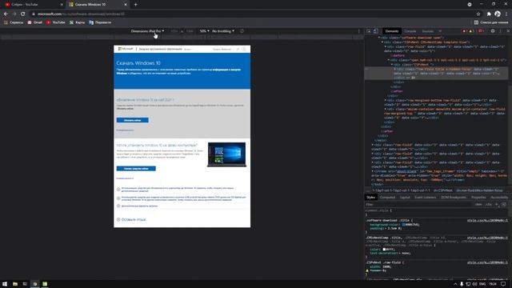Show more DevTools tabs chevron
Image resolution: width=512 pixels, height=288 pixels.
click(x=440, y=31)
